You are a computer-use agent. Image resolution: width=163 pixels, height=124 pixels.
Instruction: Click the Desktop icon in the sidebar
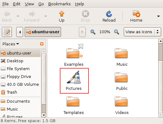click(x=3, y=61)
